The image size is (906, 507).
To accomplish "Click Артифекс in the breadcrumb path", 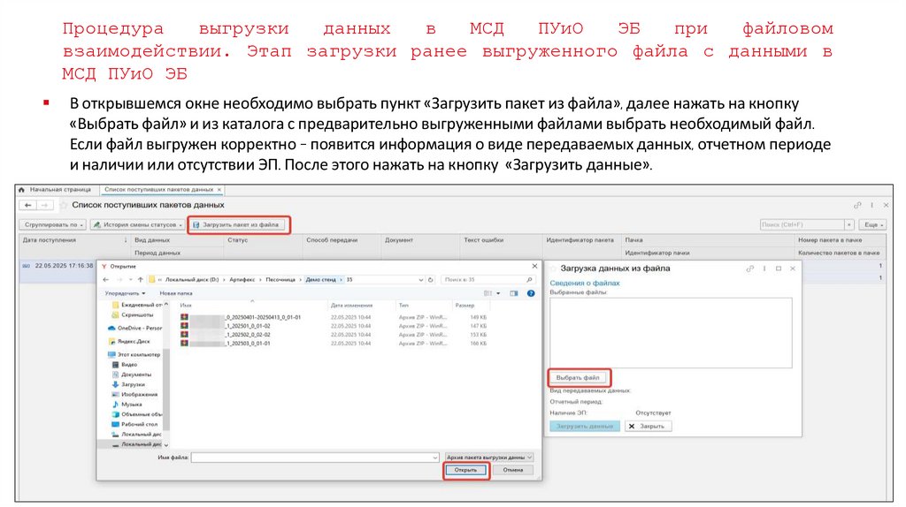I will click(242, 280).
